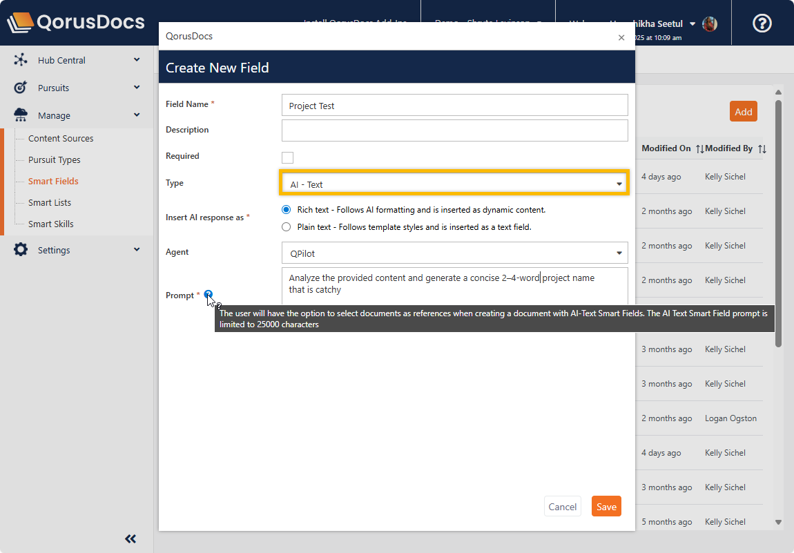Click the Hub Central network icon
This screenshot has width=794, height=553.
click(x=21, y=60)
